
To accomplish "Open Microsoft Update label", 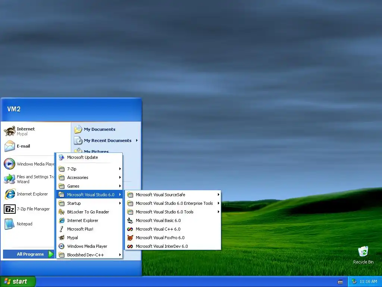I will [82, 157].
